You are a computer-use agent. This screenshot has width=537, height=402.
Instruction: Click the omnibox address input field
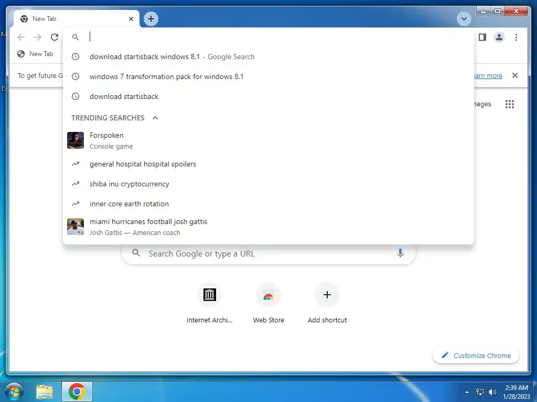coord(268,37)
